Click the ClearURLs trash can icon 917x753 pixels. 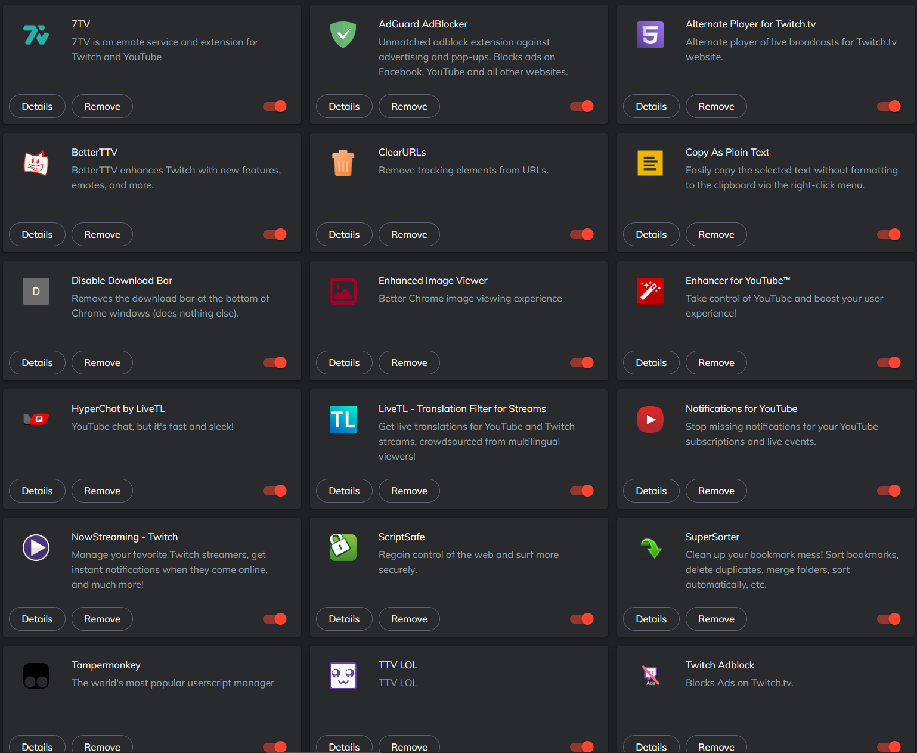tap(343, 163)
